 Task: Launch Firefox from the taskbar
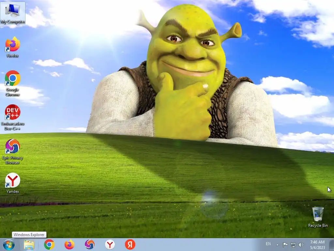[69, 244]
